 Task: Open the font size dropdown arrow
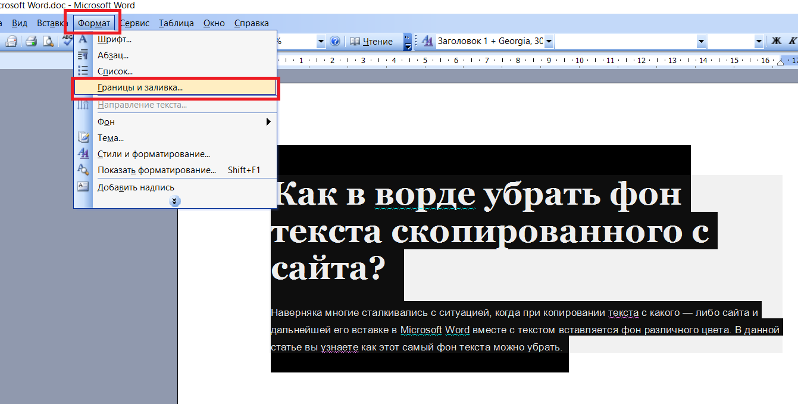tap(759, 42)
